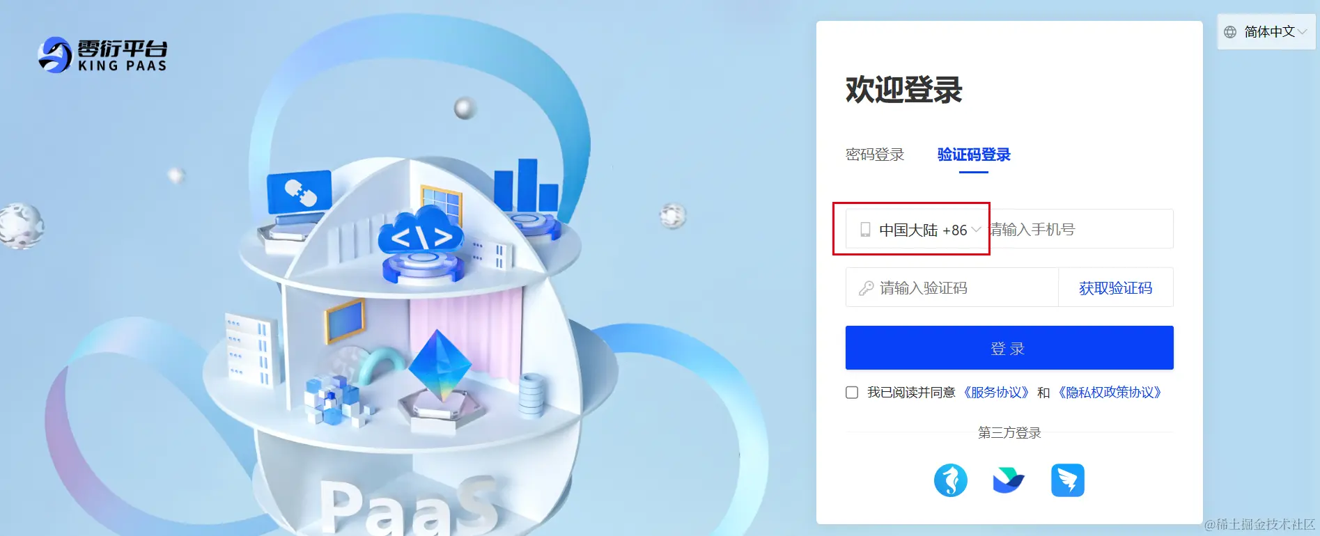This screenshot has height=536, width=1320.
Task: Click the phone icon before 中国大陆
Action: (x=865, y=230)
